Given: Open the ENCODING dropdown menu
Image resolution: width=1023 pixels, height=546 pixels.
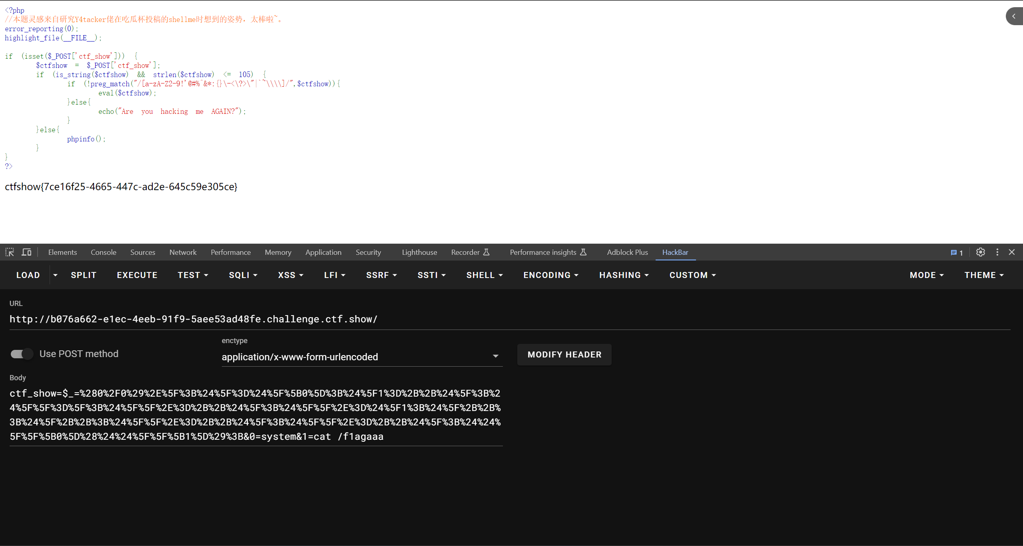Looking at the screenshot, I should (551, 275).
